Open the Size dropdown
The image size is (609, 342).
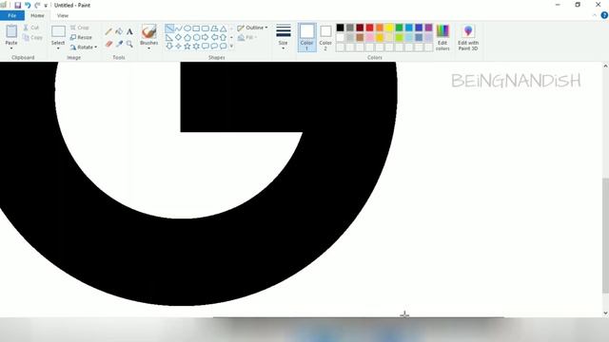(x=284, y=37)
